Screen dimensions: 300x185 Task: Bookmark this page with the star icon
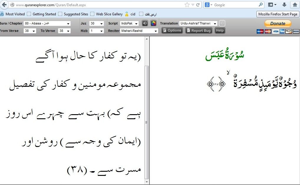pyautogui.click(x=187, y=5)
